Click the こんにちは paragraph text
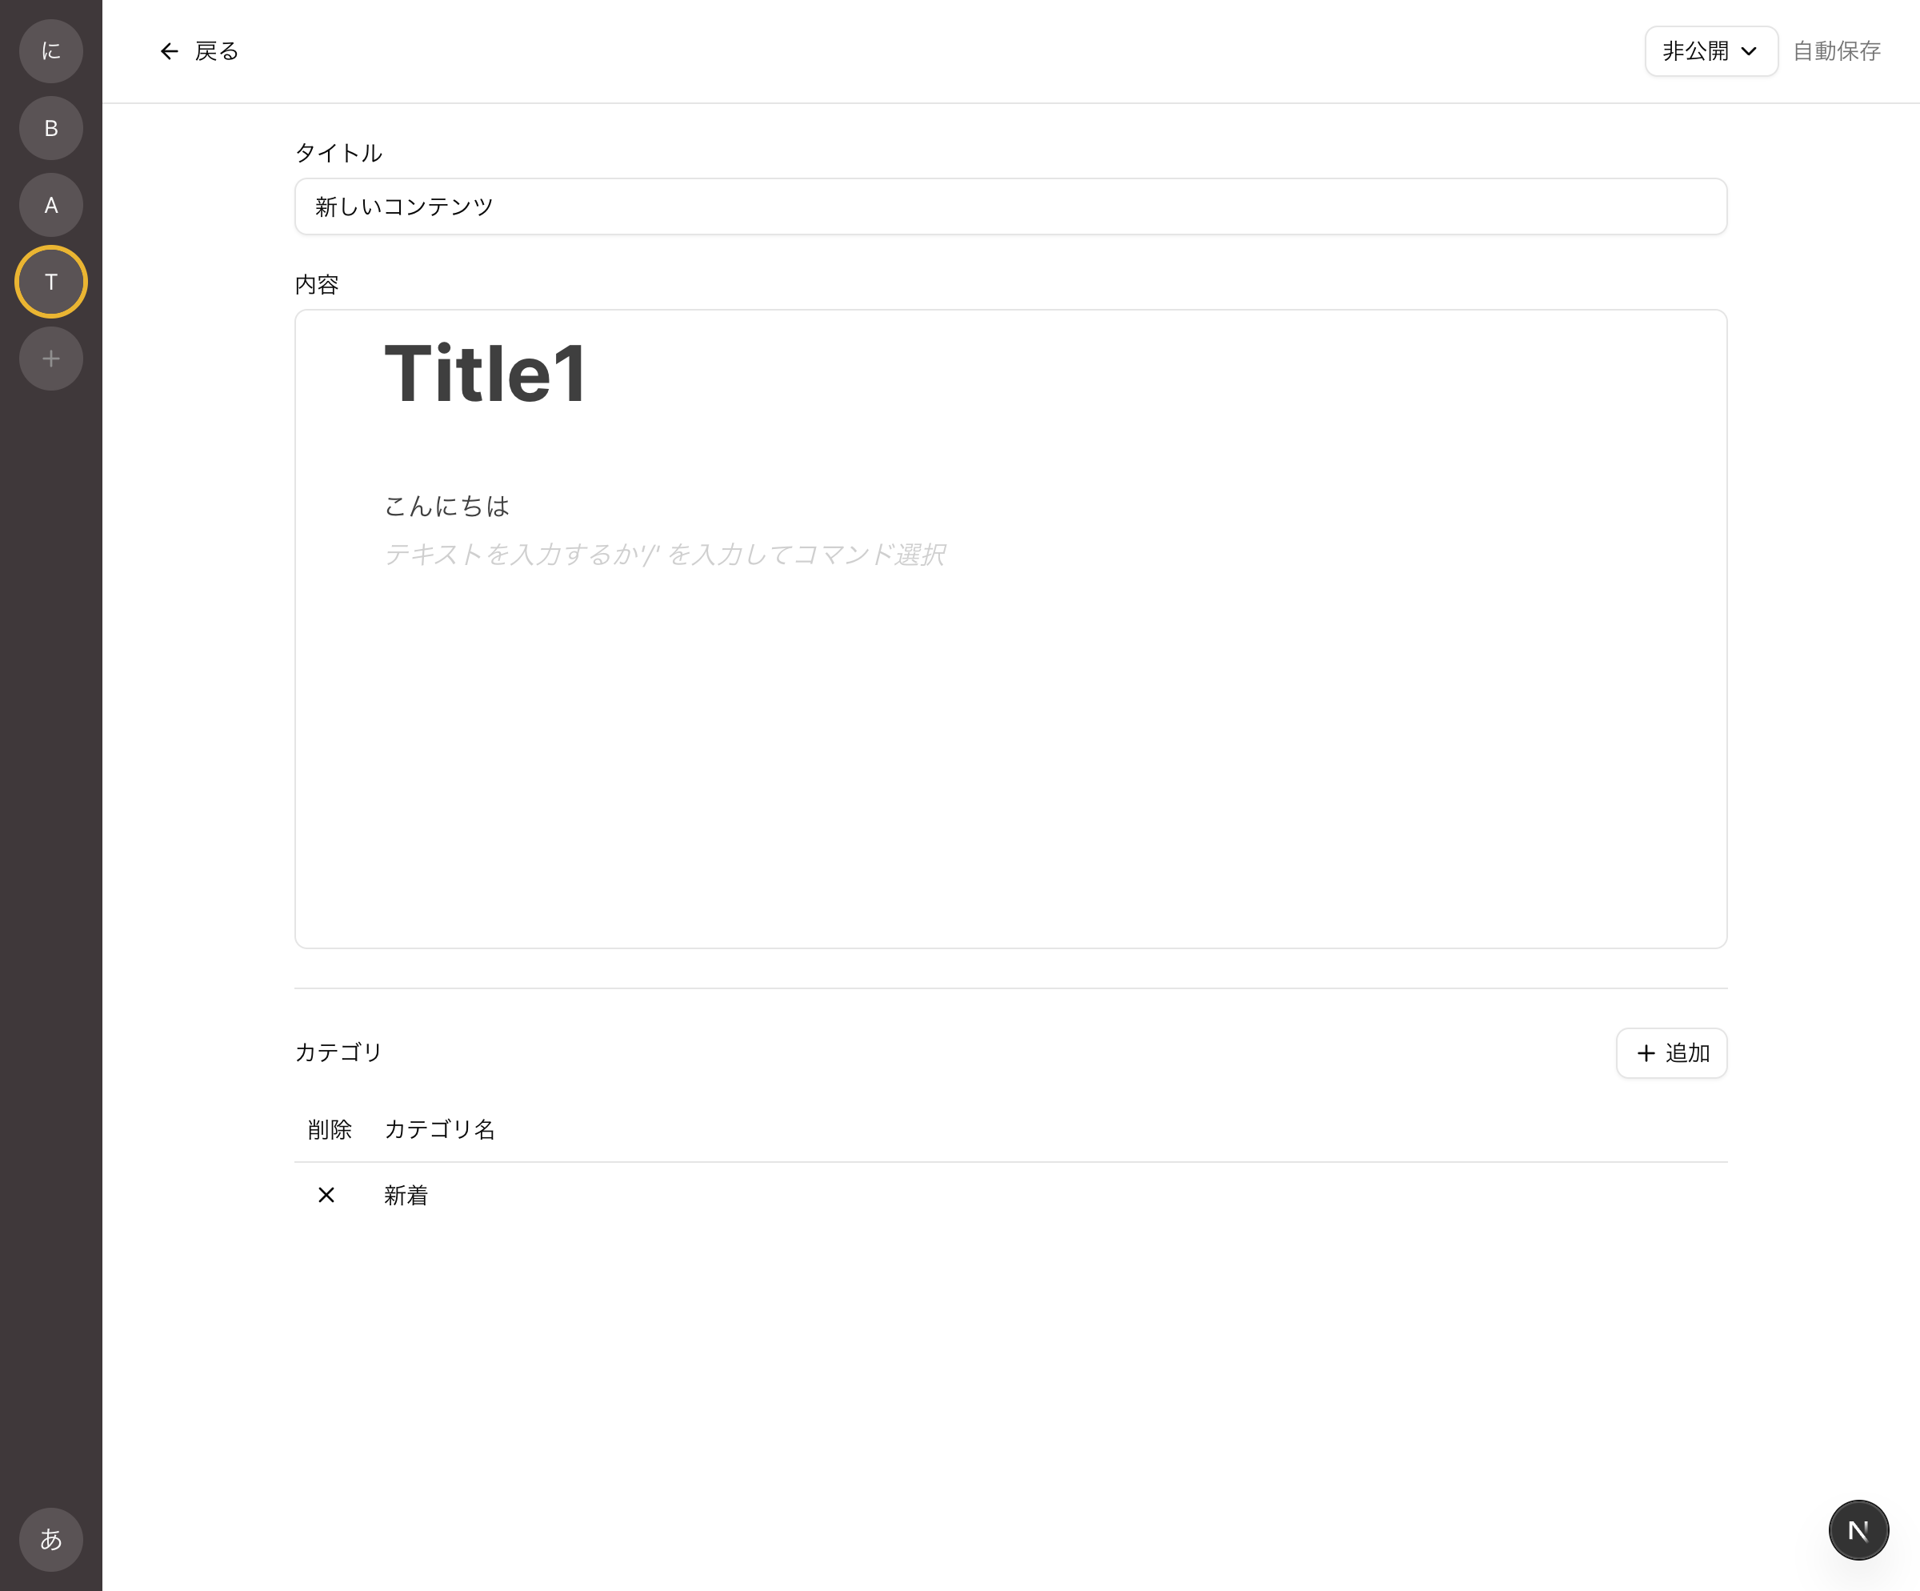This screenshot has height=1591, width=1920. (x=446, y=506)
